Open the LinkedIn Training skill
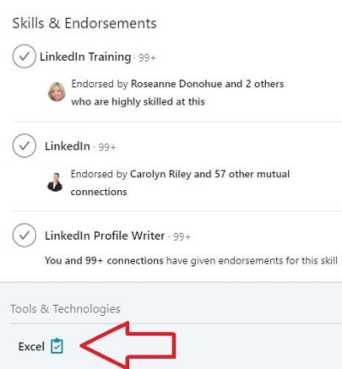The image size is (342, 369). click(x=85, y=57)
